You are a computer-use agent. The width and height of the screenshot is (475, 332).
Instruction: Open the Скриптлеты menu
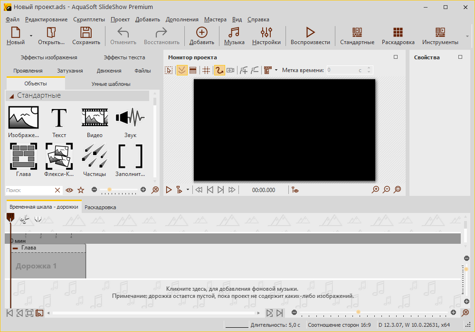(x=89, y=19)
